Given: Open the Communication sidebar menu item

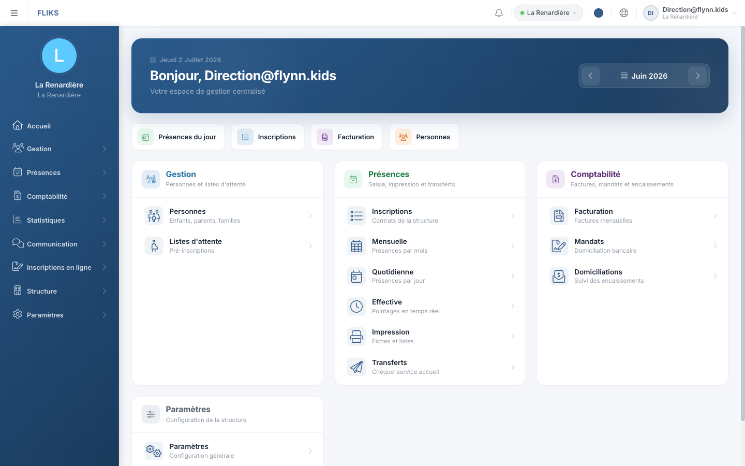Looking at the screenshot, I should (x=59, y=244).
